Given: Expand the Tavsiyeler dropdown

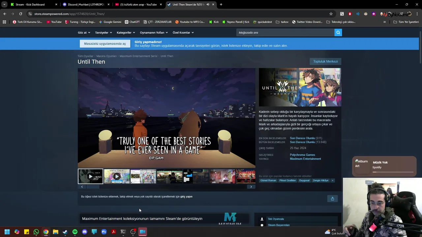Looking at the screenshot, I should click(104, 33).
